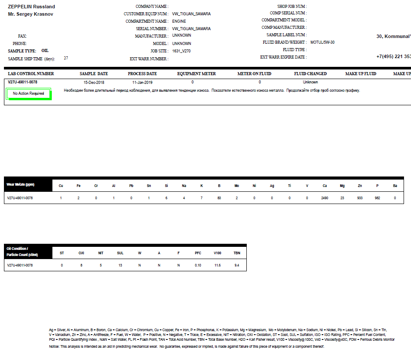Select the Russian comment about wear trends
The width and height of the screenshot is (411, 353).
coord(212,90)
